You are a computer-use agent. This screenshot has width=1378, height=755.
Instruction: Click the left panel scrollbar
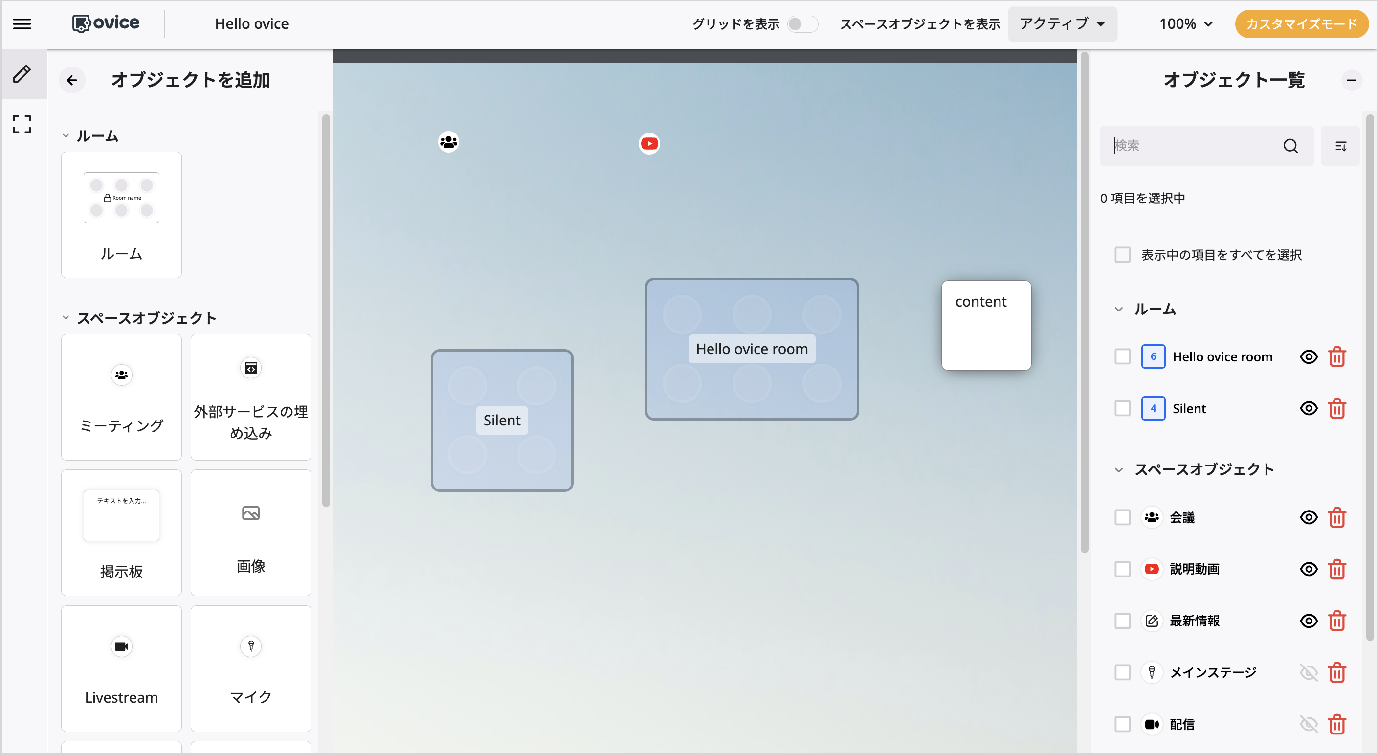click(x=326, y=311)
